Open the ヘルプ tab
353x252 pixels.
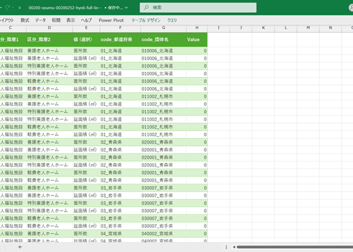pos(86,20)
